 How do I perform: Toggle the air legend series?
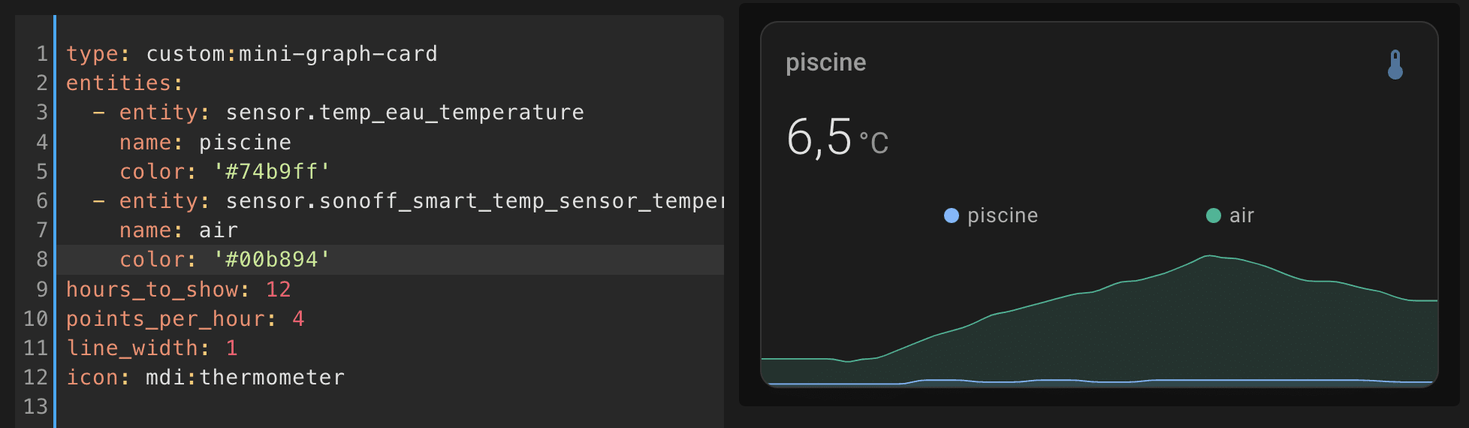(x=1229, y=216)
